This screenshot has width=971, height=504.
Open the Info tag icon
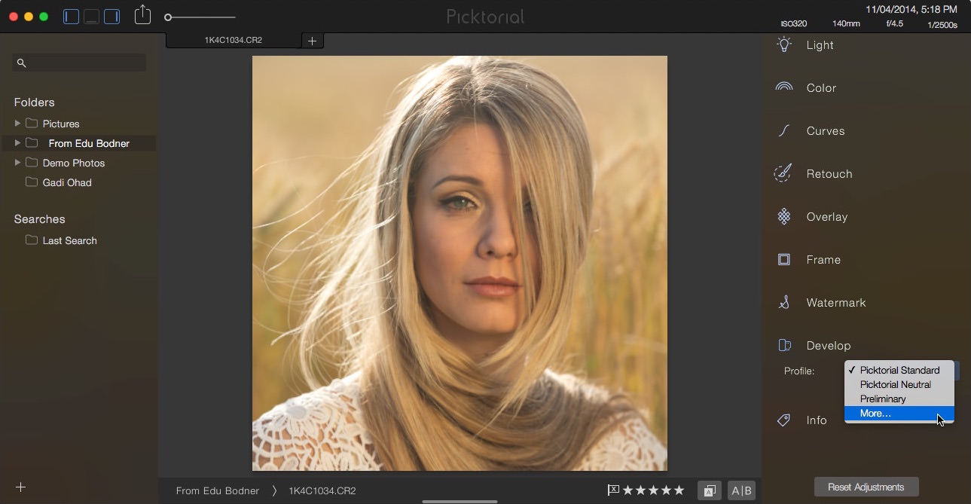[x=784, y=420]
